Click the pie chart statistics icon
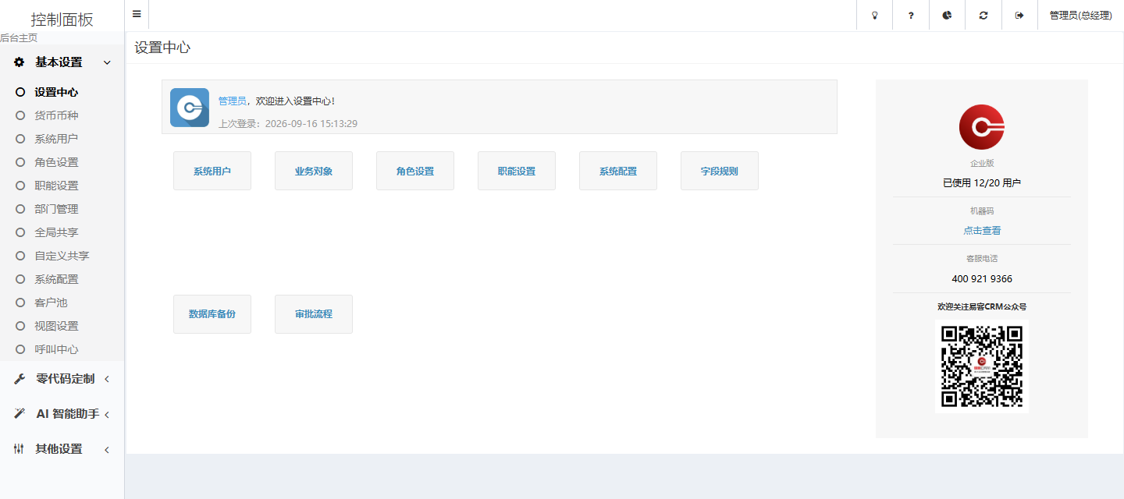Viewport: 1124px width, 499px height. [947, 15]
